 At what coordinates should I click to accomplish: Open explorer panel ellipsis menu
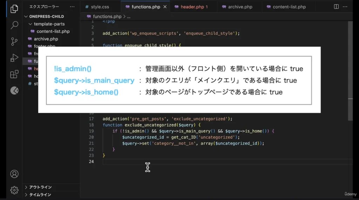[72, 7]
